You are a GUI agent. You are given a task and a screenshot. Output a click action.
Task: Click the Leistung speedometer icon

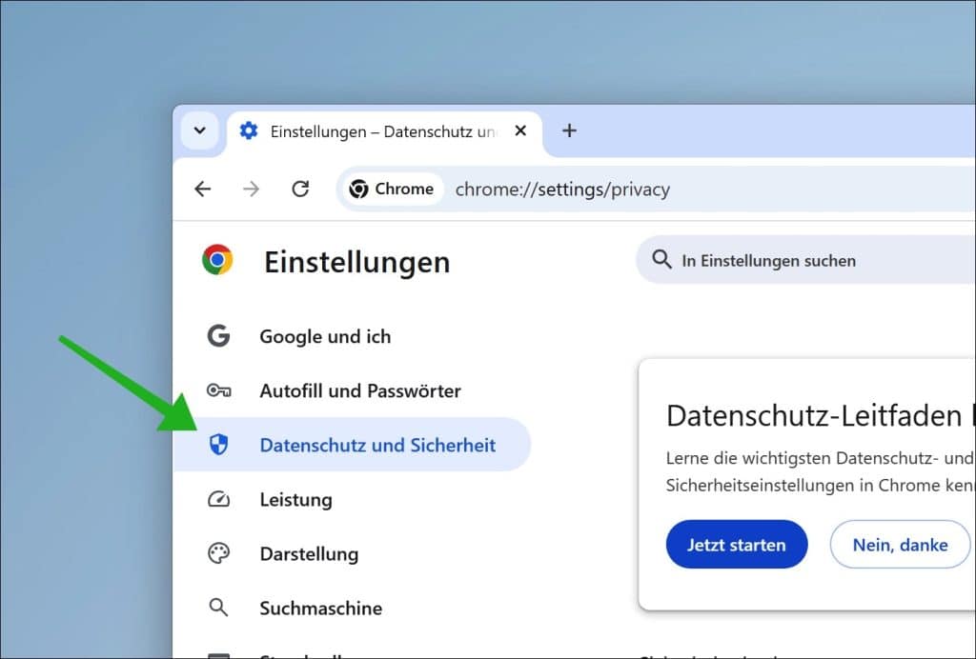point(218,499)
